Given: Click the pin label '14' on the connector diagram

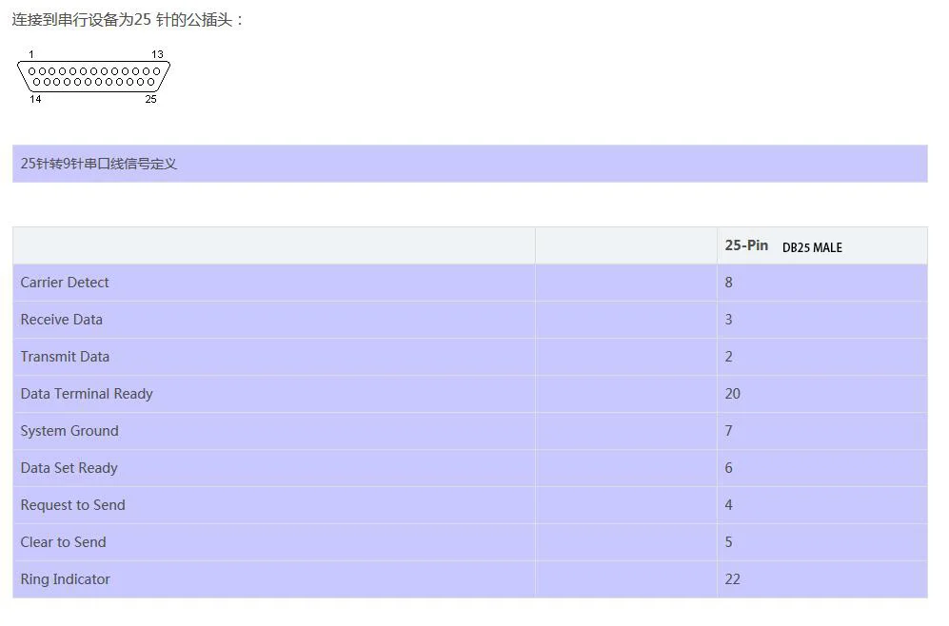Looking at the screenshot, I should [36, 99].
